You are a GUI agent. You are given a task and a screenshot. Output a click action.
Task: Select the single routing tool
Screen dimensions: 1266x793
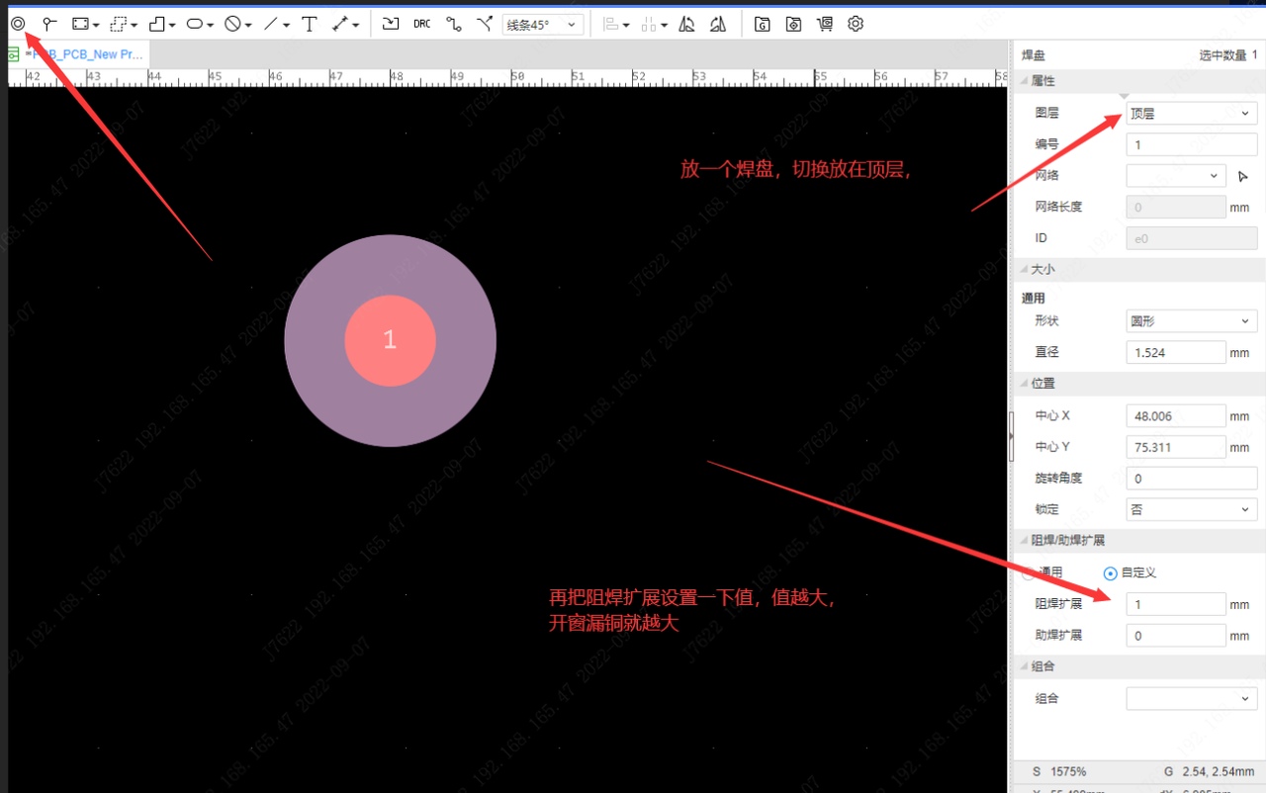(x=454, y=24)
